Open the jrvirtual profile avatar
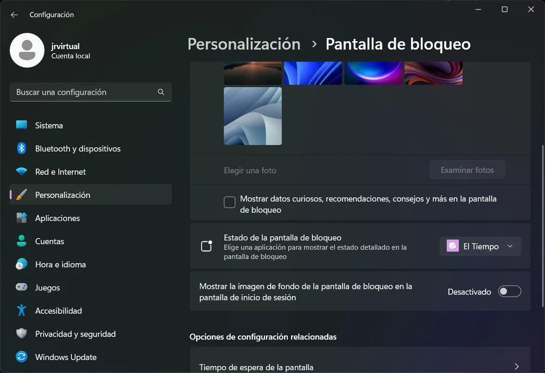 click(x=27, y=51)
